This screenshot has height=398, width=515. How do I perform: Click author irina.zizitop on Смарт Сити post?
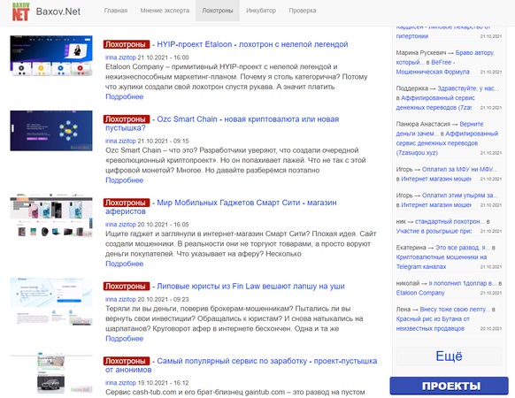pos(120,225)
